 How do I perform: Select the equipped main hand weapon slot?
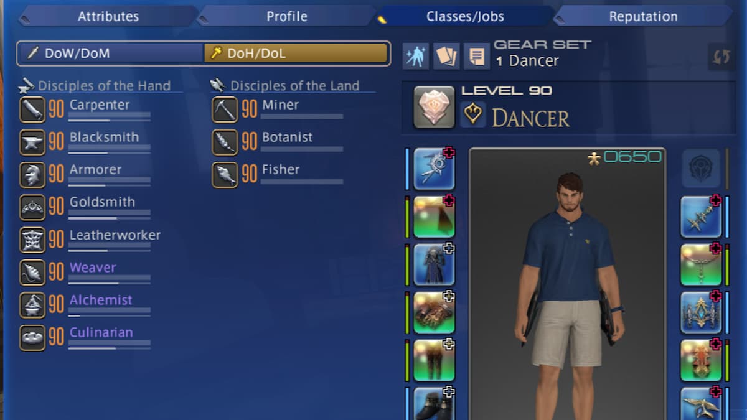(434, 169)
